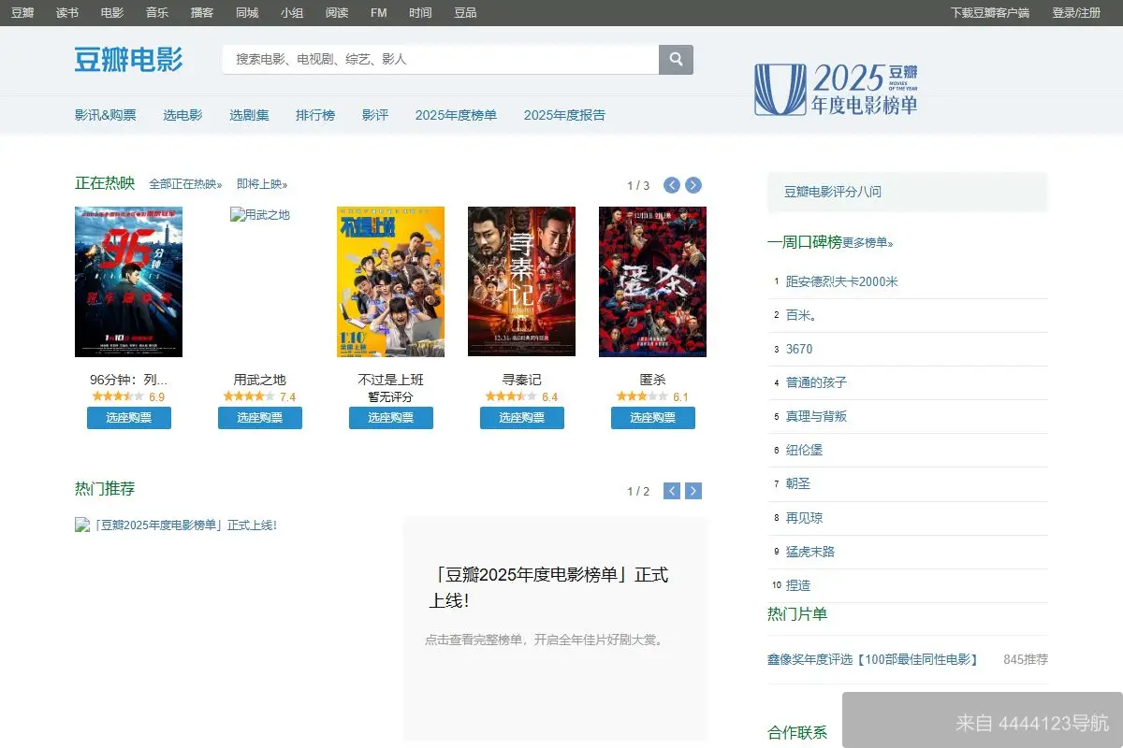Click the star rating under 匿杀
The image size is (1123, 748).
[x=642, y=396]
